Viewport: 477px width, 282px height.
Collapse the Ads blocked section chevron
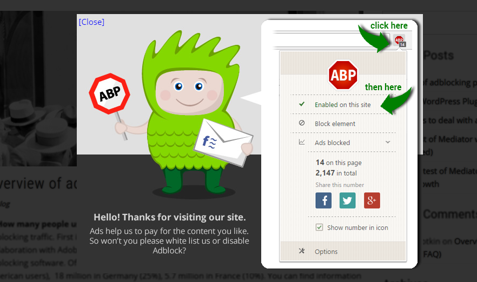tap(388, 142)
